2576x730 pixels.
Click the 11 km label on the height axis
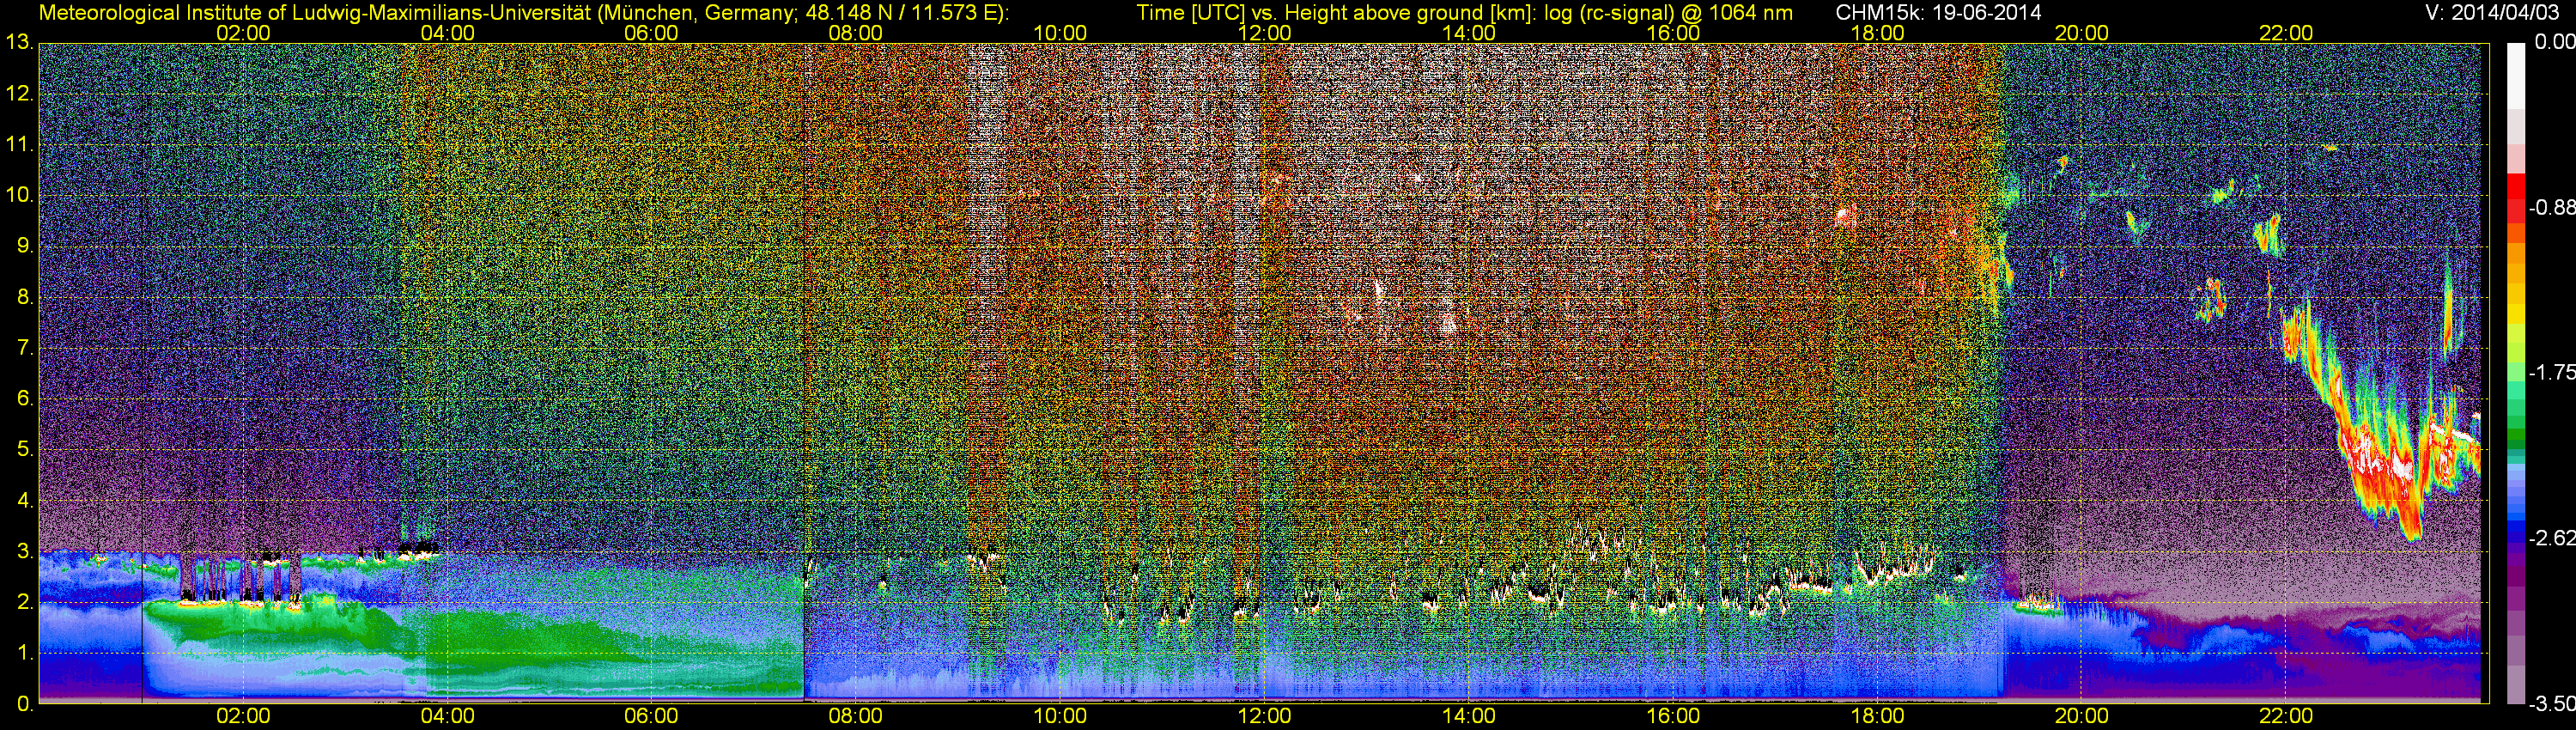tap(19, 144)
